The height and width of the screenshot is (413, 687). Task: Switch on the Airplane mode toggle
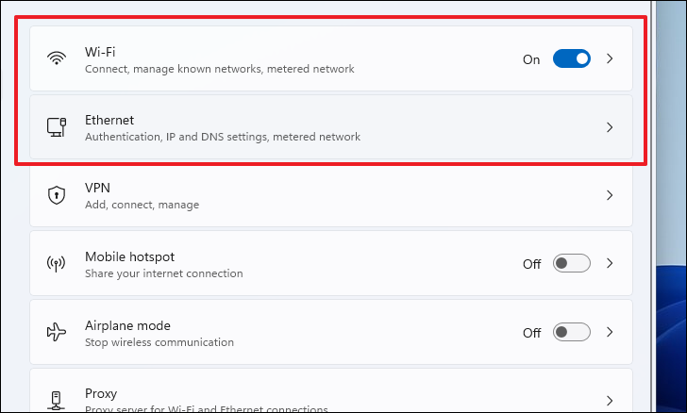coord(571,332)
